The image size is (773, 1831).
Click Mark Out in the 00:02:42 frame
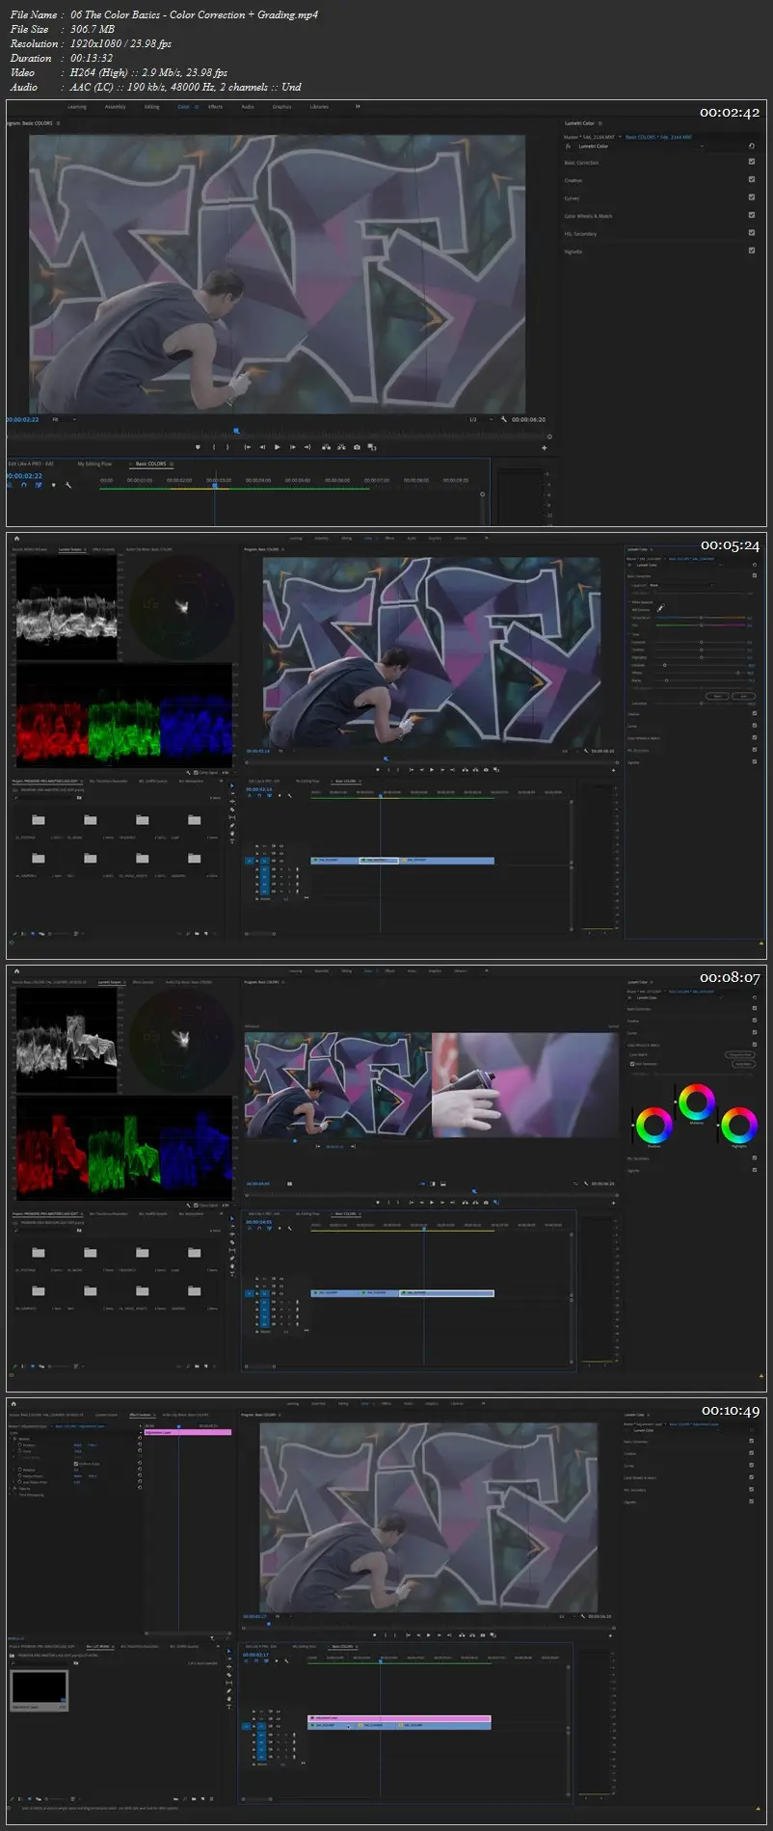tap(227, 447)
